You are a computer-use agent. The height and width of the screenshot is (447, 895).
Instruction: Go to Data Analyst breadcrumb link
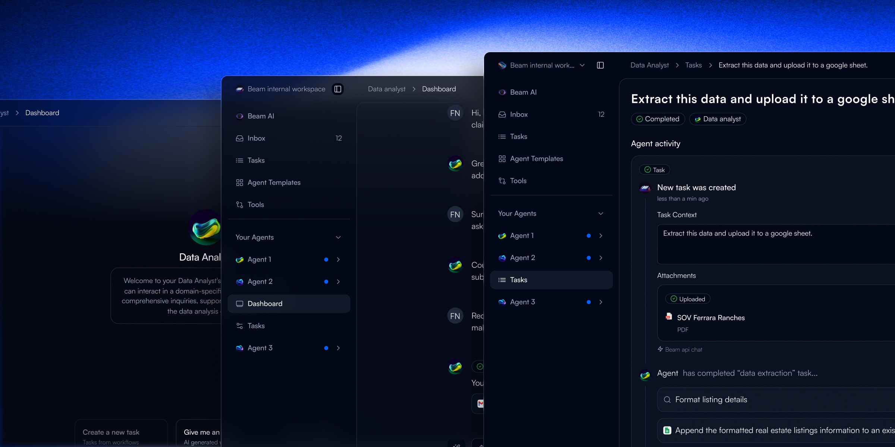coord(649,65)
